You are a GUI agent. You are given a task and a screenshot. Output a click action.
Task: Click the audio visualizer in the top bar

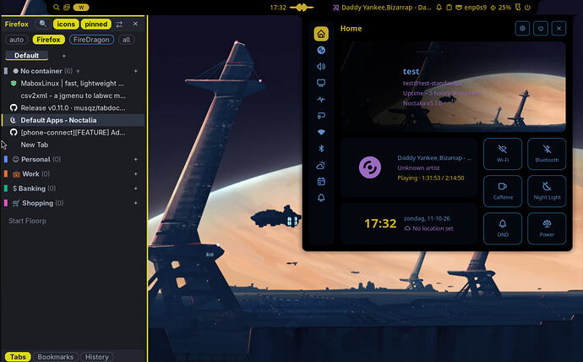pos(302,7)
